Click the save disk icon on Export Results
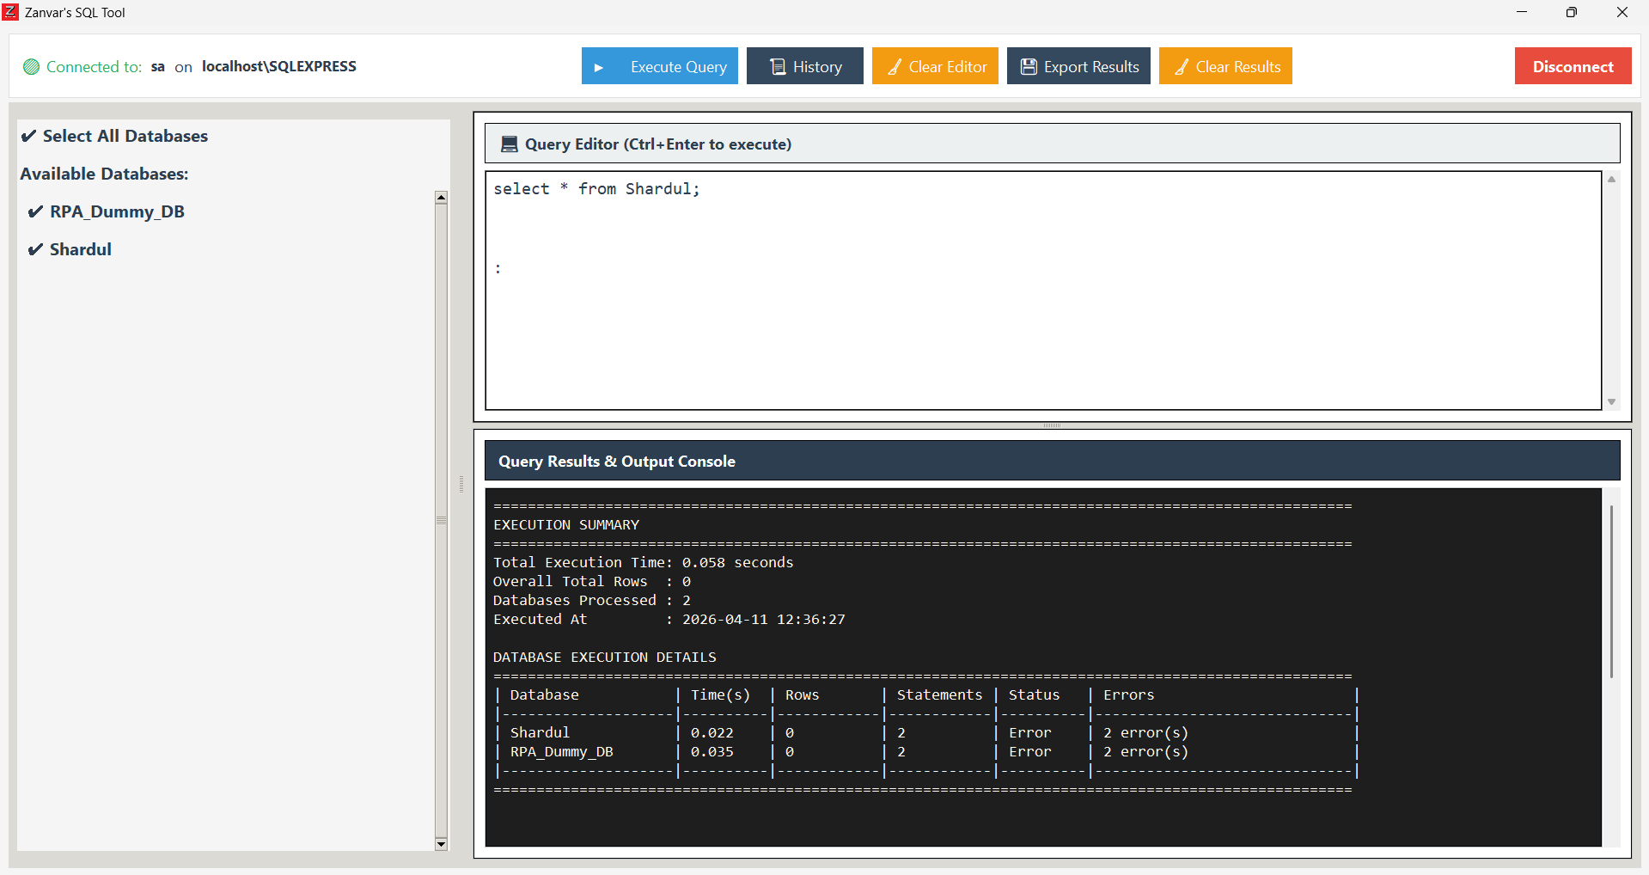The width and height of the screenshot is (1649, 875). pos(1029,66)
